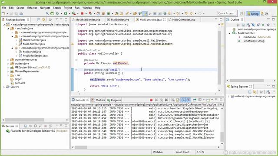Terminate the console process with red square
The width and height of the screenshot is (278, 156).
click(151, 100)
